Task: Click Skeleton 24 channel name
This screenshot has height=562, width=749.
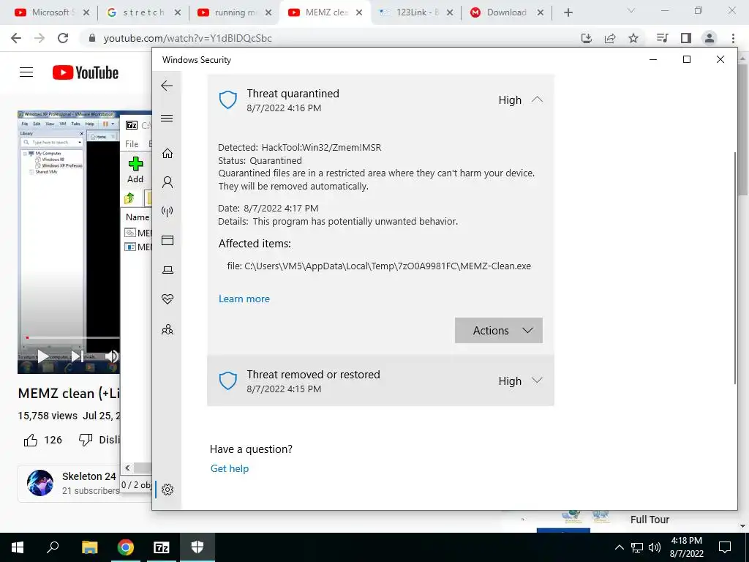Action: (x=89, y=476)
